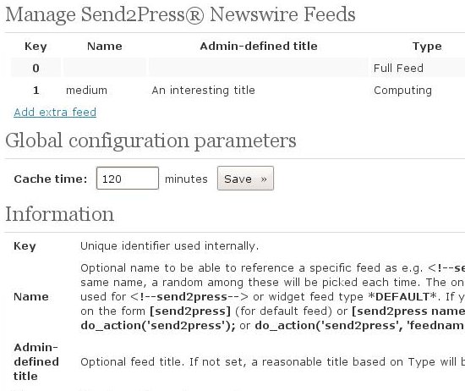Image resolution: width=465 pixels, height=391 pixels.
Task: Save the cache time setting
Action: tap(245, 179)
